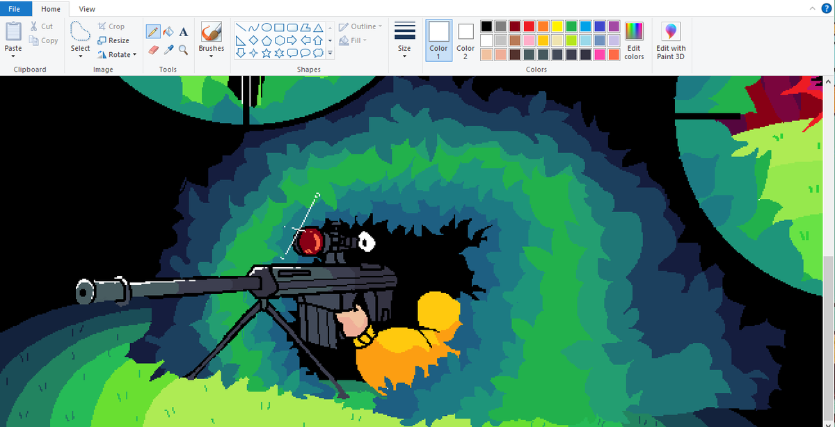This screenshot has height=427, width=835.
Task: Choose the Four-point star shape
Action: [x=253, y=53]
